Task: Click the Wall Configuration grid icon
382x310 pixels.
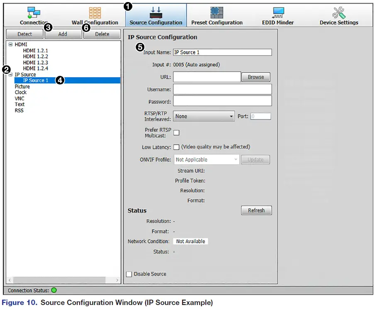Action: [95, 13]
